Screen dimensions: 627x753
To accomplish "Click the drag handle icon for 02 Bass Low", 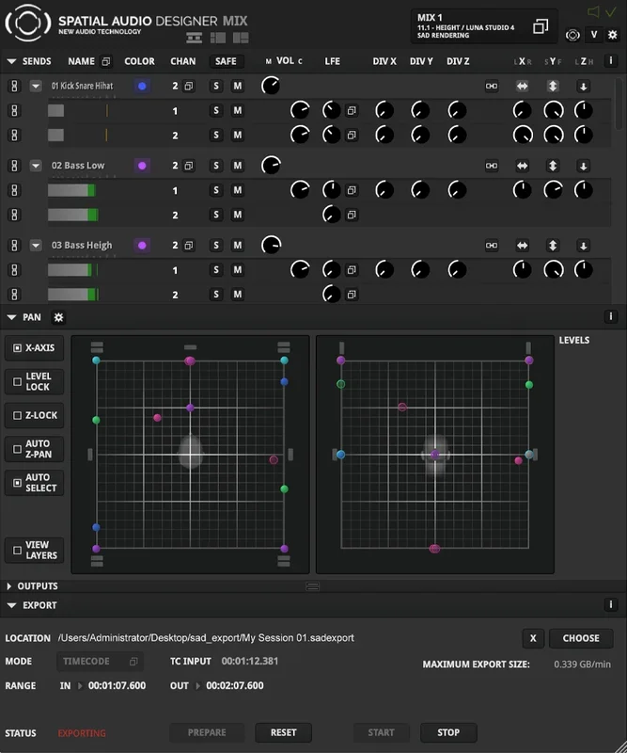I will coord(14,166).
